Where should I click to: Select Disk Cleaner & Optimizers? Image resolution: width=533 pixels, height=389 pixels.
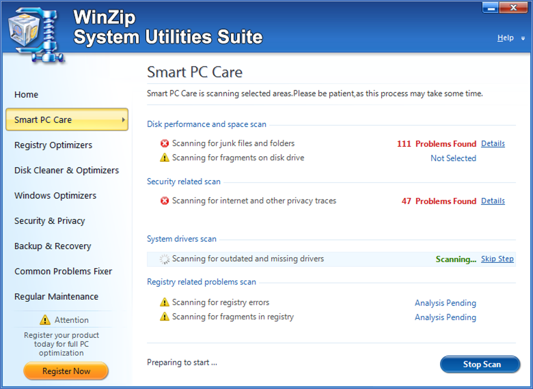click(x=66, y=170)
